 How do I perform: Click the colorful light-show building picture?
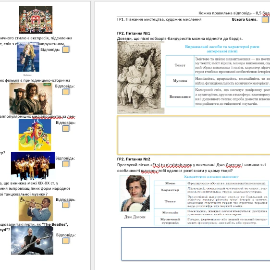pyautogui.click(x=36, y=20)
